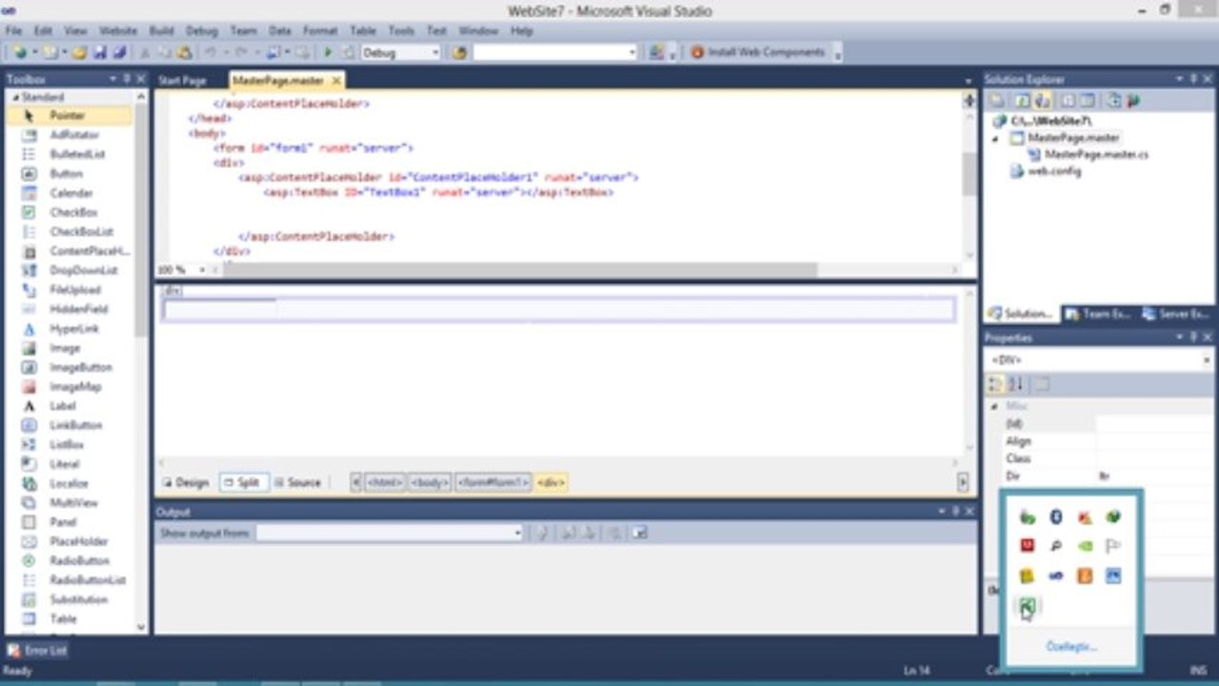Image resolution: width=1219 pixels, height=686 pixels.
Task: Open the Output window options dropdown arrow
Action: (942, 512)
